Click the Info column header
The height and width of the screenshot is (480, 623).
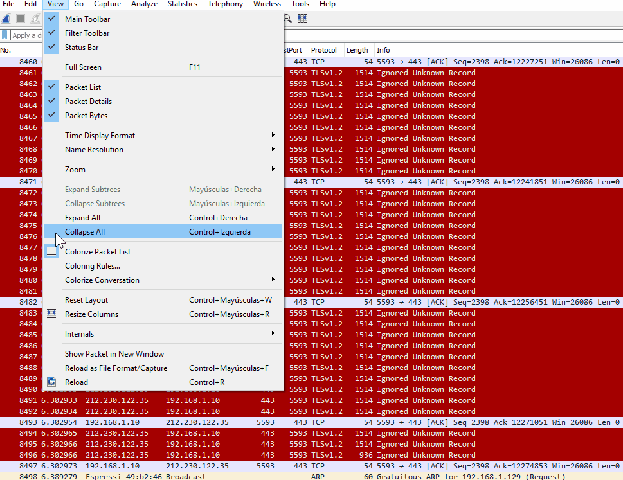point(498,50)
